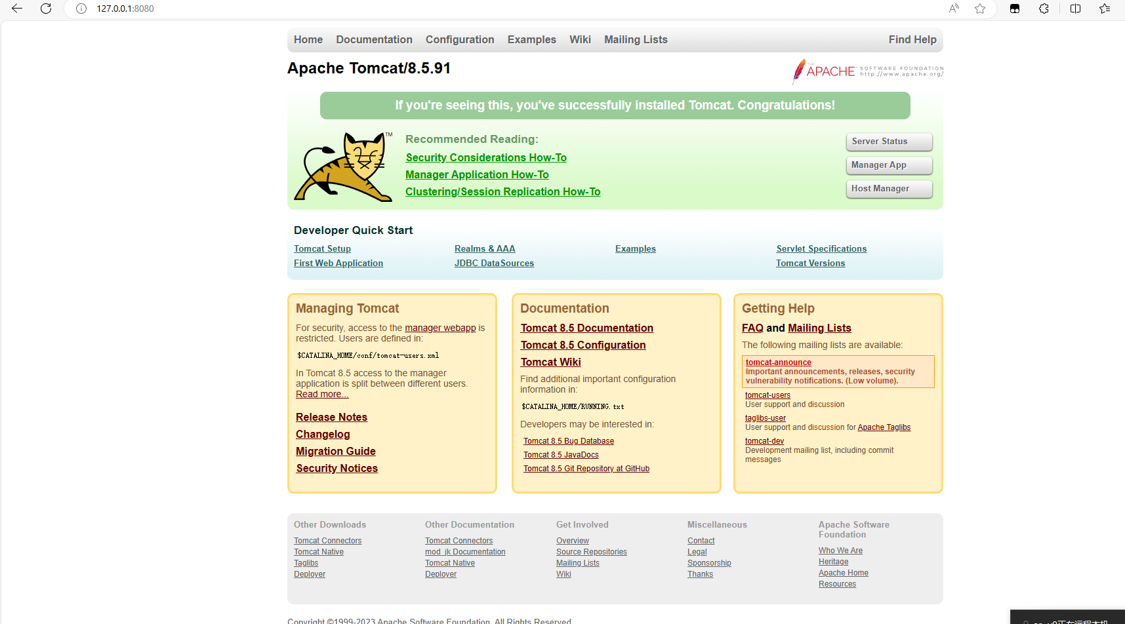
Task: Open Tomcat 8.5 Git Repository at GitHub
Action: point(586,469)
